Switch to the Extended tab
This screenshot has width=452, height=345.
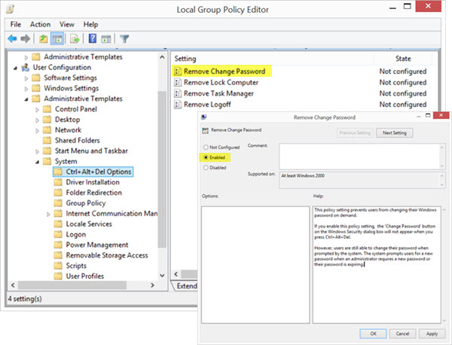point(185,286)
